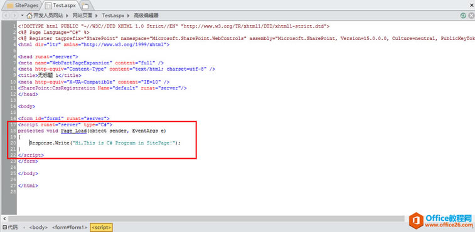Screen dimensions: 475x232
Task: Click the horizontal scrollbar left arrow
Action: coord(4,218)
